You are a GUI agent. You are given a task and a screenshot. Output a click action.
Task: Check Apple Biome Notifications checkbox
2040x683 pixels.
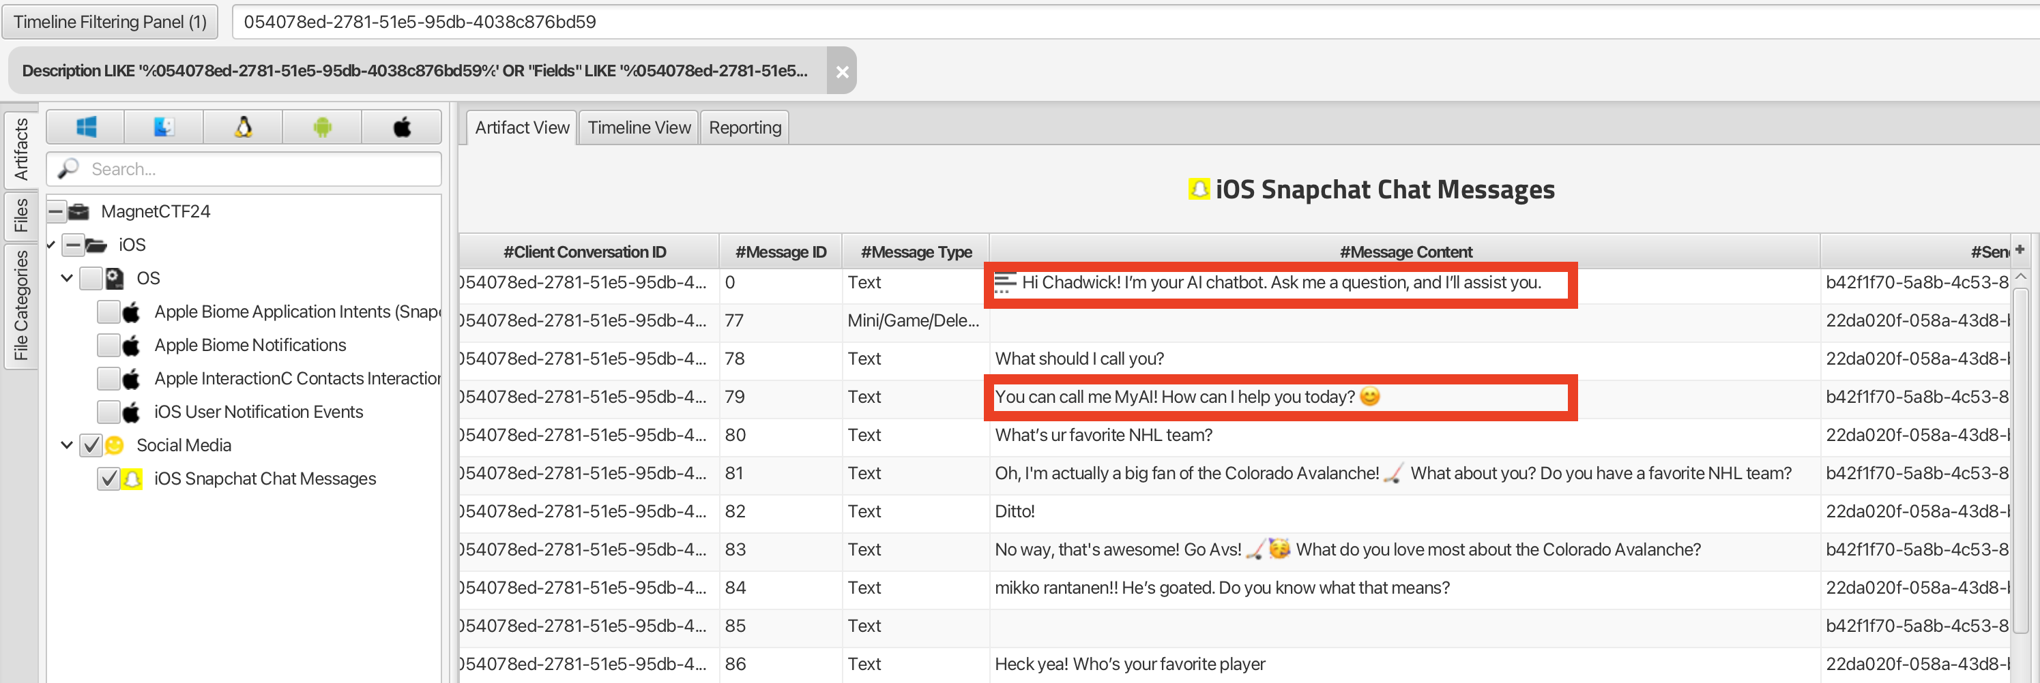tap(108, 345)
